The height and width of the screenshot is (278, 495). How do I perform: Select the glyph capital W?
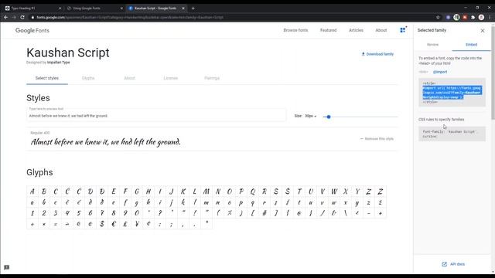tap(334, 192)
